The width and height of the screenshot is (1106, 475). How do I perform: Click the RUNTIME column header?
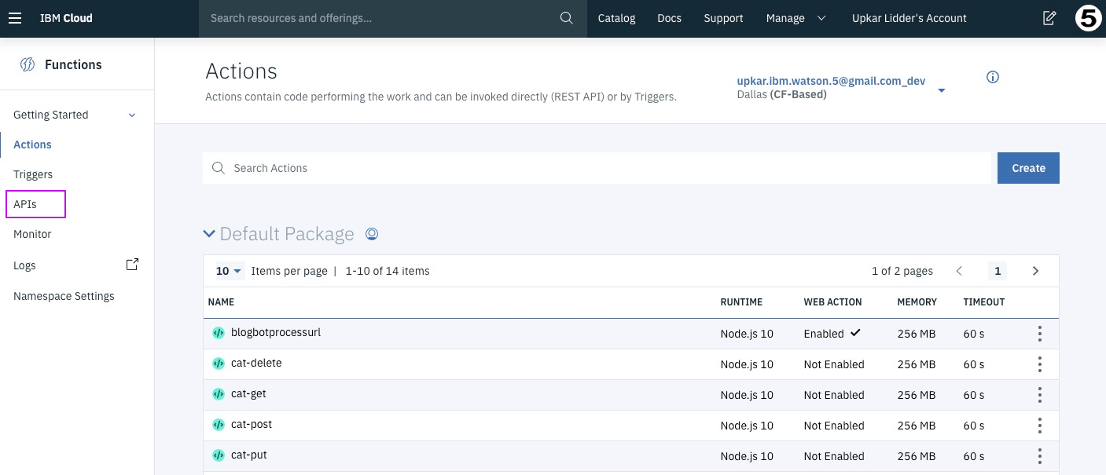pyautogui.click(x=741, y=301)
